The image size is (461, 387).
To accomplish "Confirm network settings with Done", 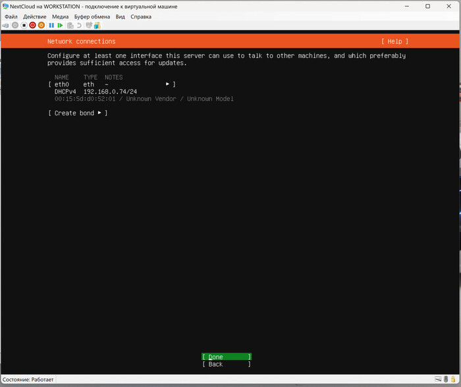I will coord(227,357).
